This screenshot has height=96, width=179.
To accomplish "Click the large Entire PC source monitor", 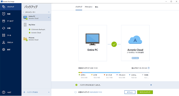I will [x=93, y=39].
